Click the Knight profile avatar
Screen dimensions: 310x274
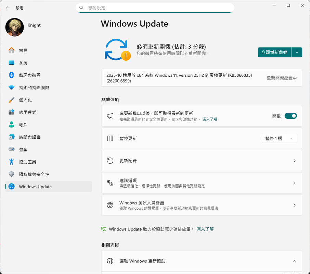[x=14, y=27]
